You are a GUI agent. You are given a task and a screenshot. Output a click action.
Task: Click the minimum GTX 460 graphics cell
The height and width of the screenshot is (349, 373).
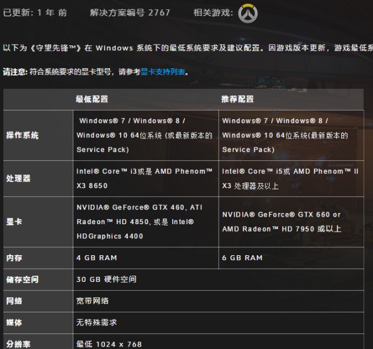pos(145,222)
